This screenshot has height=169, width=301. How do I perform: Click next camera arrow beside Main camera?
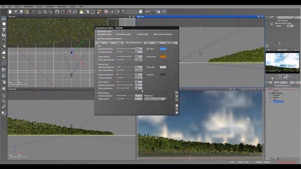[296, 50]
